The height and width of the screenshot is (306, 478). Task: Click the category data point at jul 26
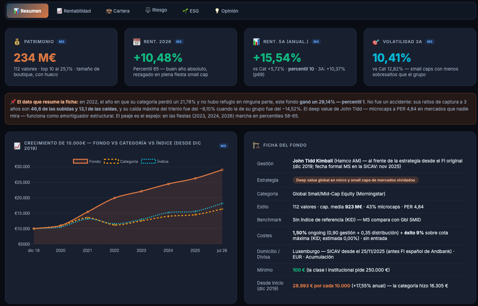click(222, 209)
